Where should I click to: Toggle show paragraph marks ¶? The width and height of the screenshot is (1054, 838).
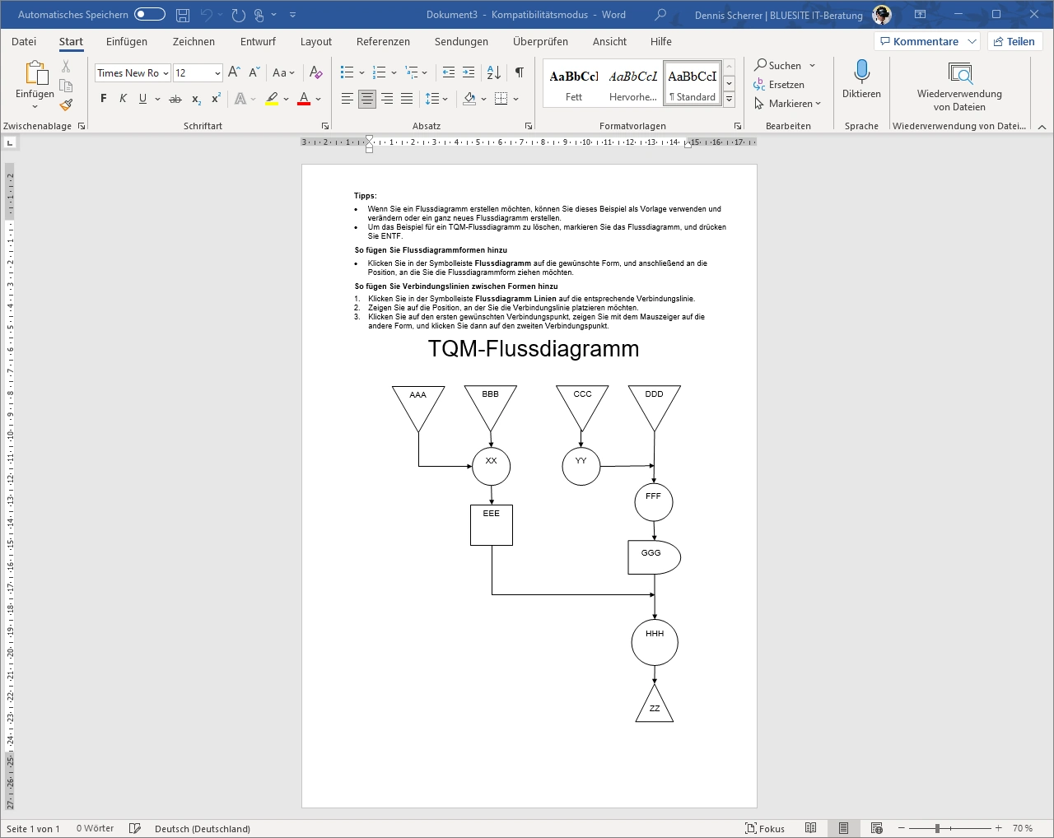520,72
